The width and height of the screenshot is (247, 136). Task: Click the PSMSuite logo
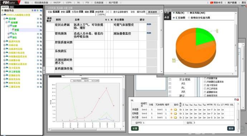tap(9, 2)
